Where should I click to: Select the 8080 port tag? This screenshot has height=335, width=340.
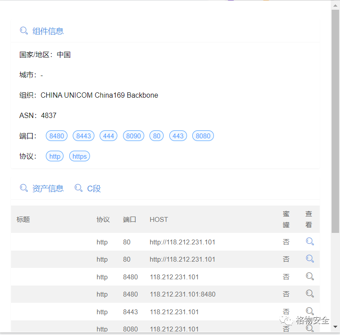(203, 136)
